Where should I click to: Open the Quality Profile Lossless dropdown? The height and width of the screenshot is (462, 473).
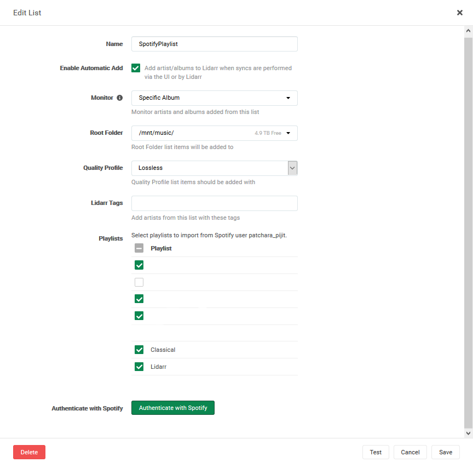pos(215,168)
